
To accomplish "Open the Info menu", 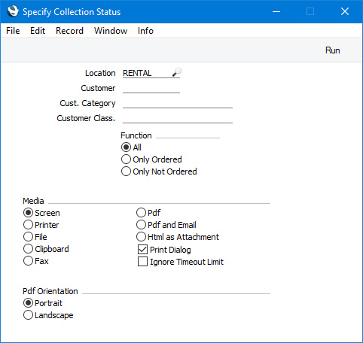I will [x=145, y=31].
